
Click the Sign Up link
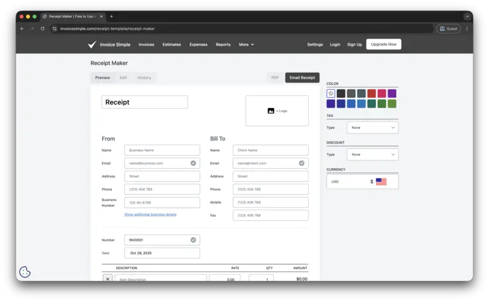355,45
